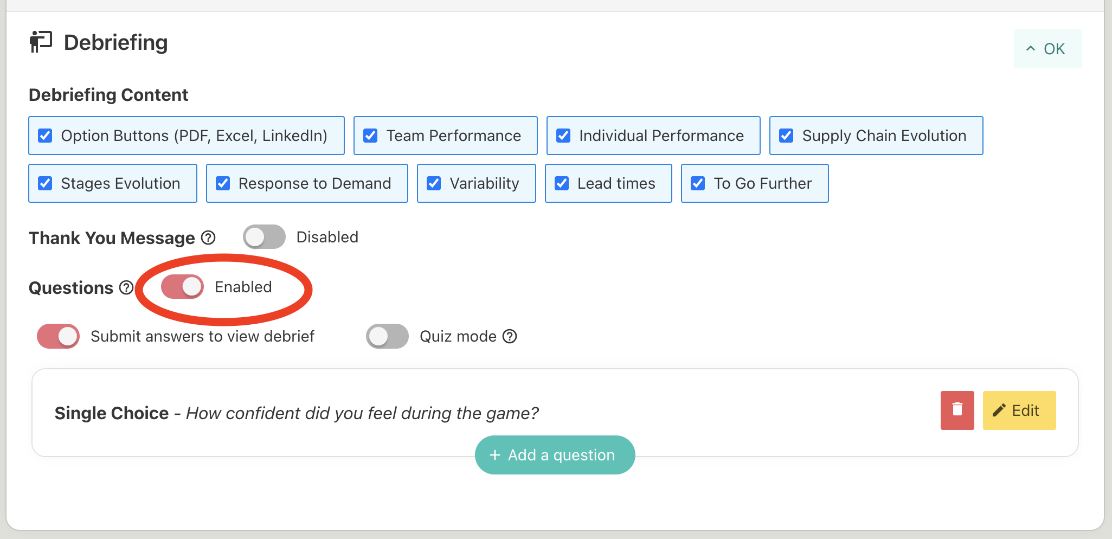Click the Debriefing presenter icon
The width and height of the screenshot is (1112, 539).
pyautogui.click(x=41, y=42)
